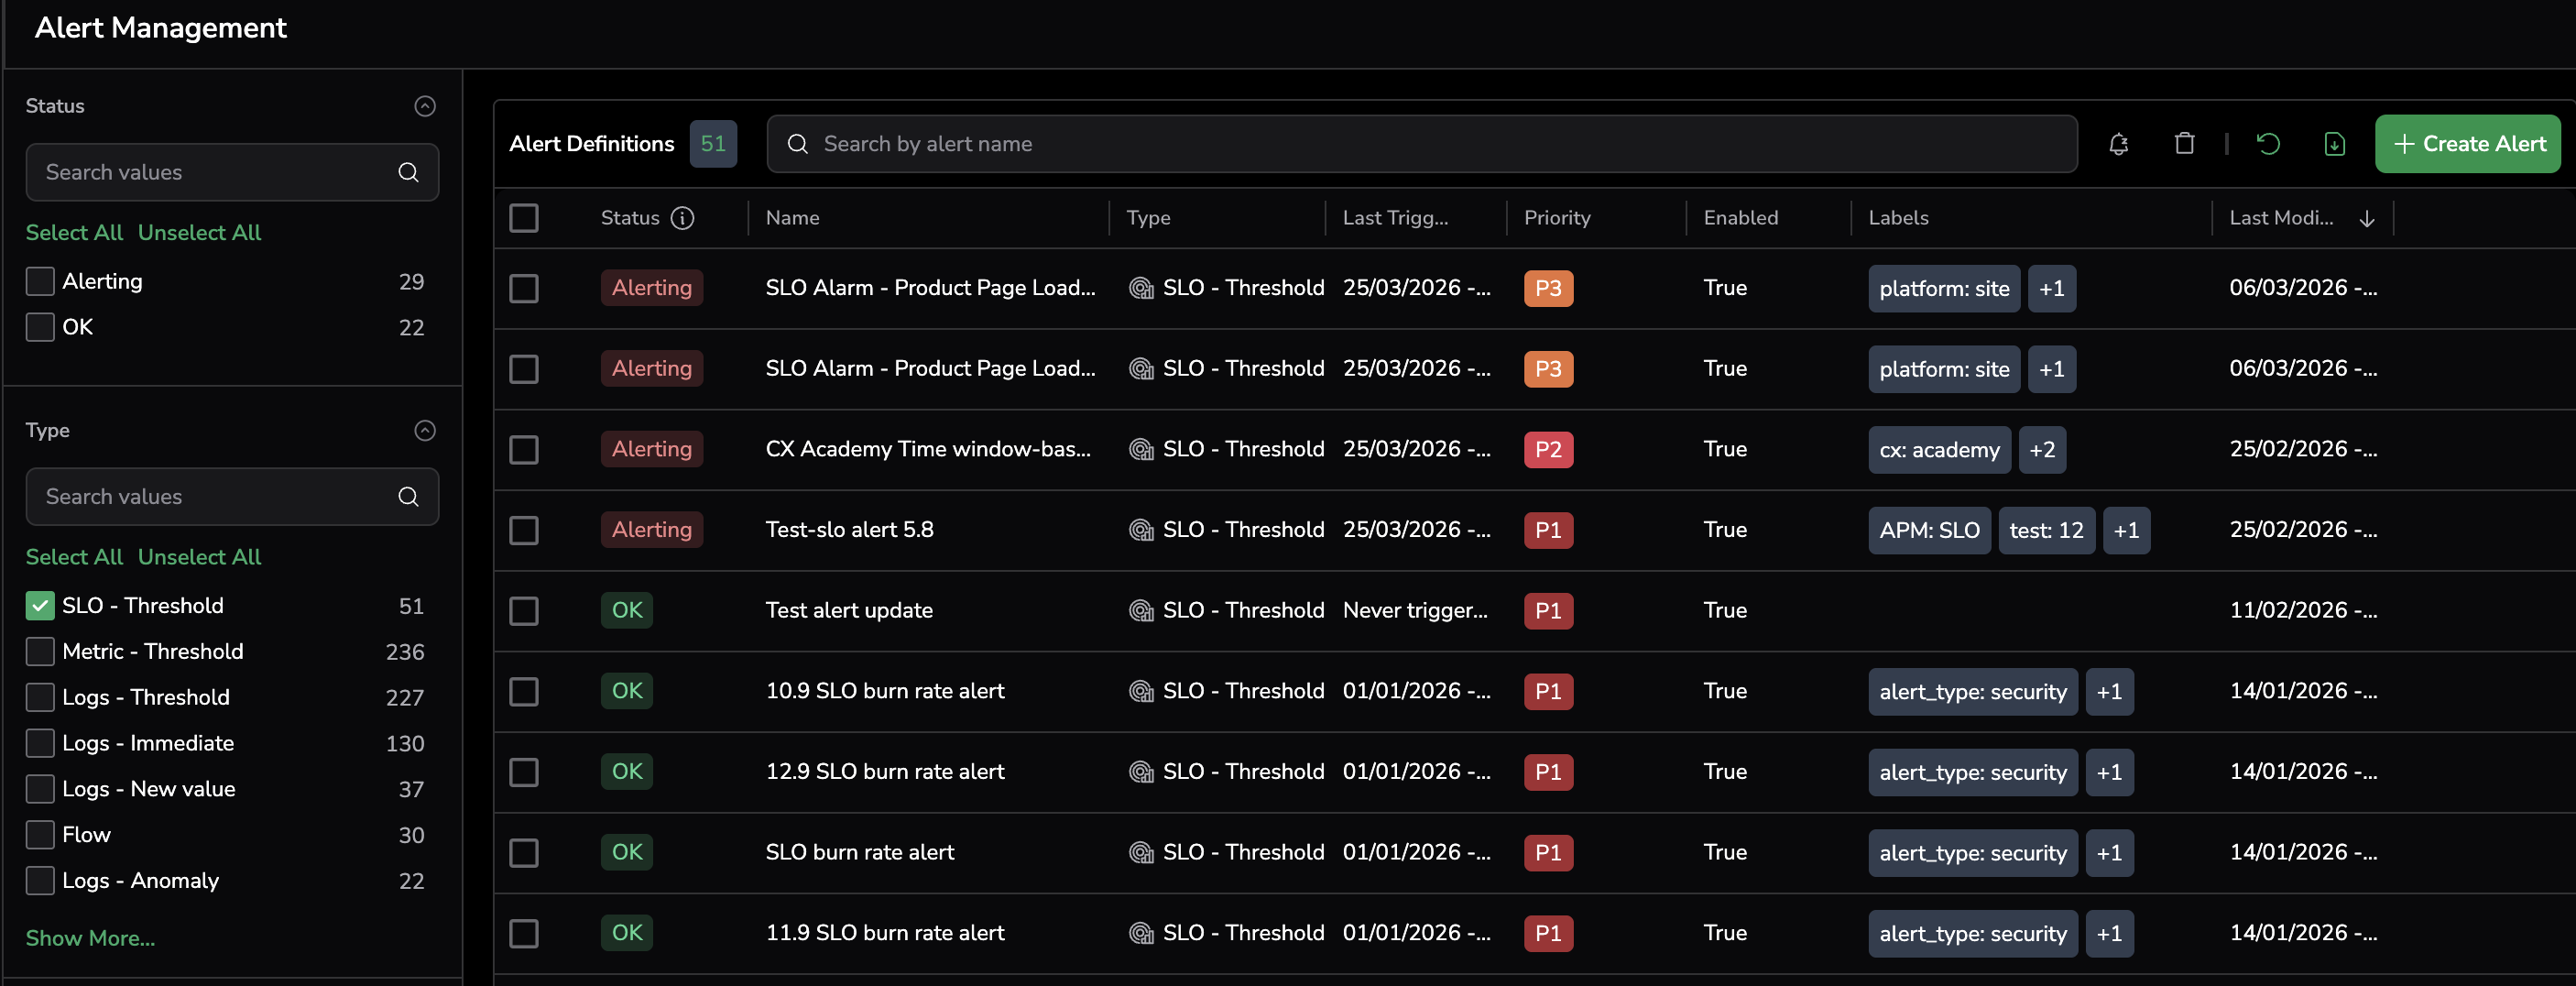Sort by the Priority column header
Screen dimensions: 2576x986
pos(1556,218)
